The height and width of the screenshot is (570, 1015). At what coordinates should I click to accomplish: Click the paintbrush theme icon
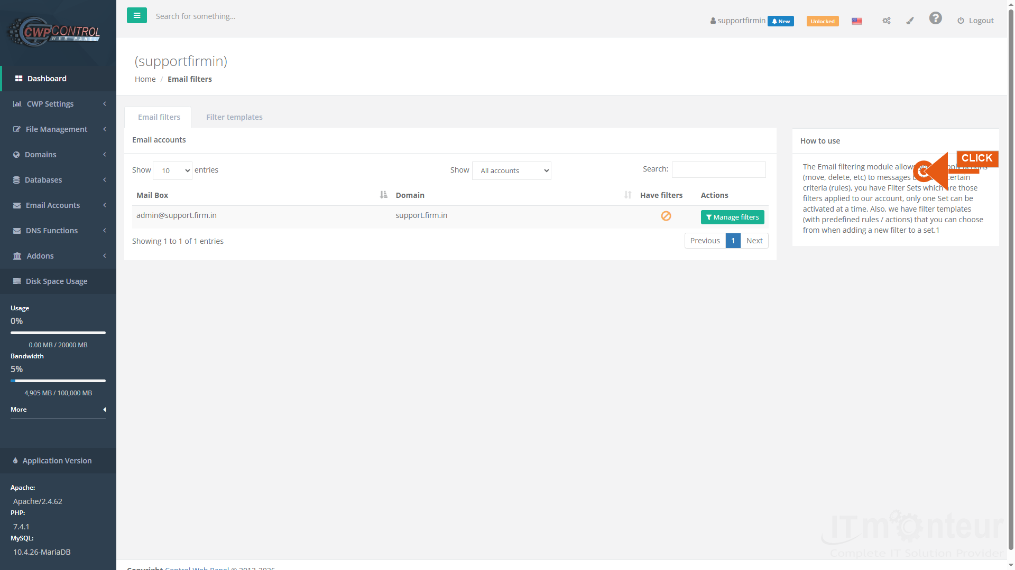tap(910, 21)
